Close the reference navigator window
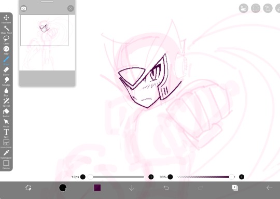Screen dimensions: 280x199 [71, 8]
